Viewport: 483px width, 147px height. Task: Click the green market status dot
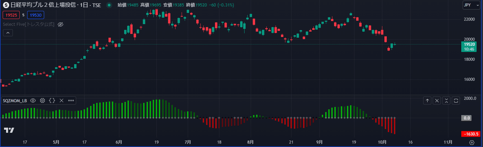tap(109, 5)
